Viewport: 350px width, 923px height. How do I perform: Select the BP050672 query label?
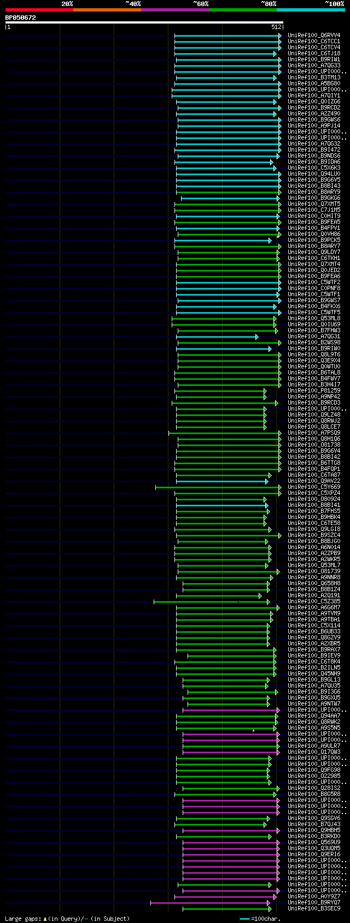(21, 18)
